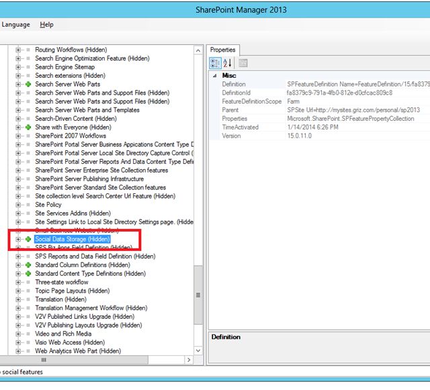Expand Three-state workflow node
The width and height of the screenshot is (430, 390).
coord(18,283)
